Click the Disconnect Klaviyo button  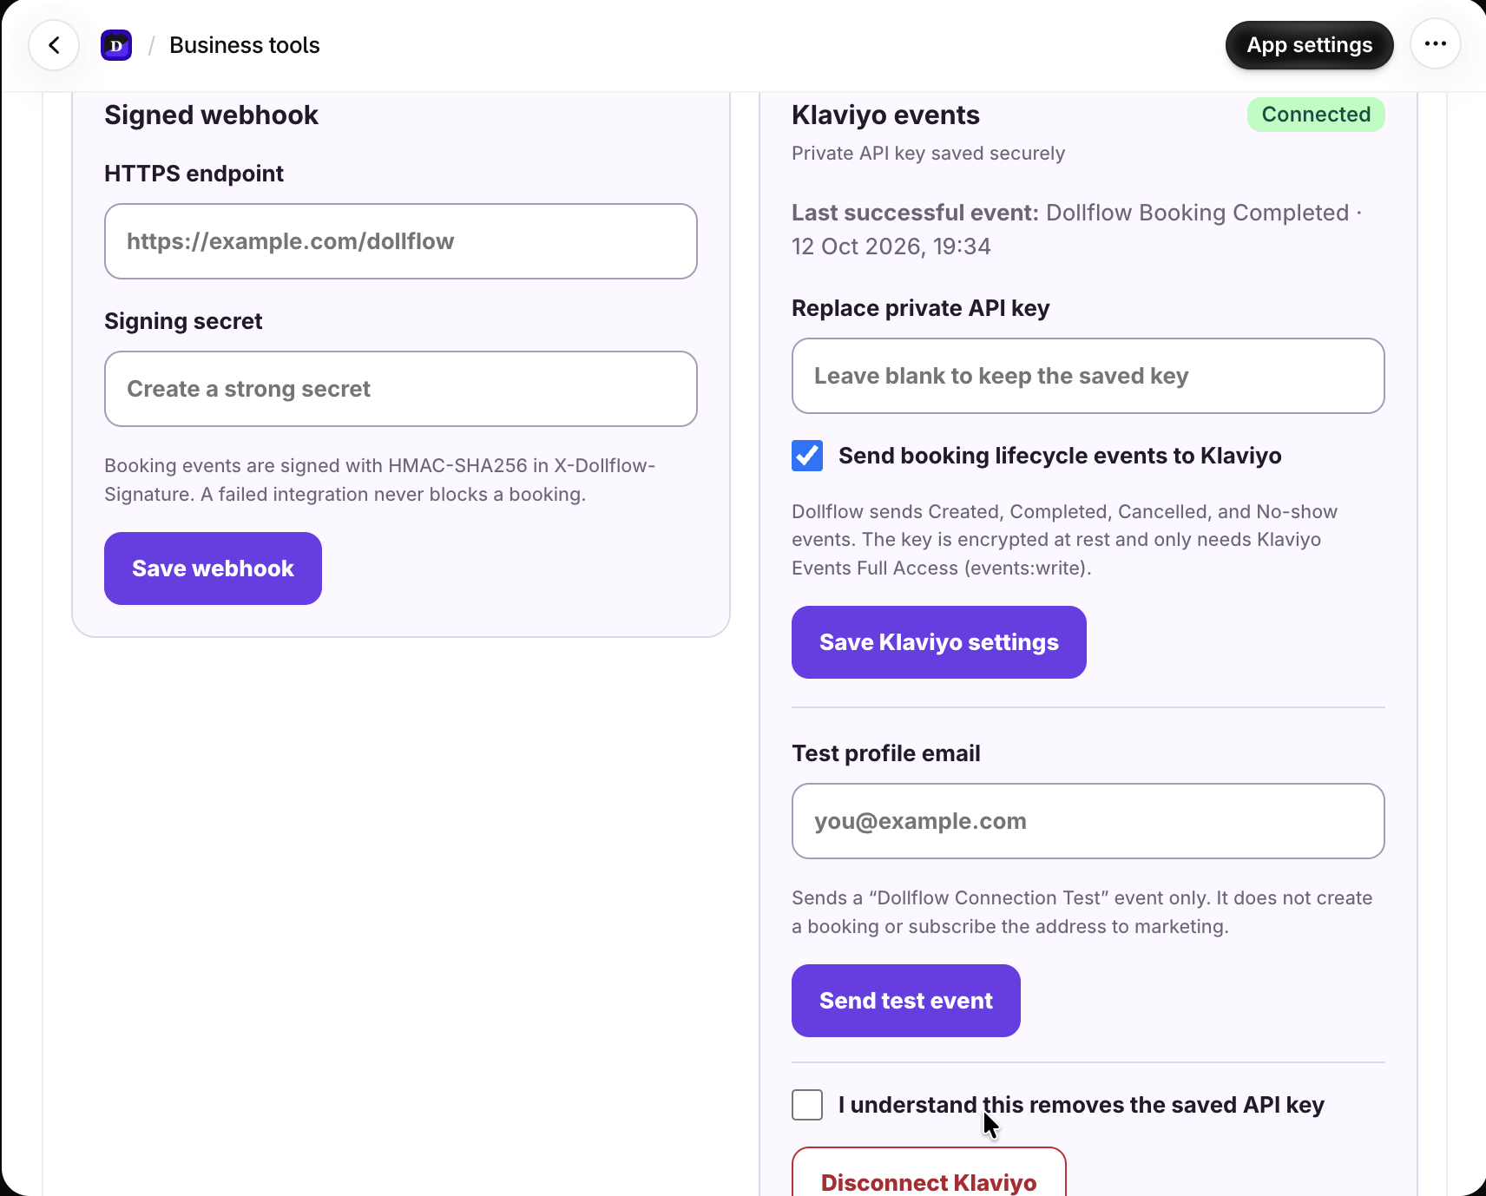[x=929, y=1173]
